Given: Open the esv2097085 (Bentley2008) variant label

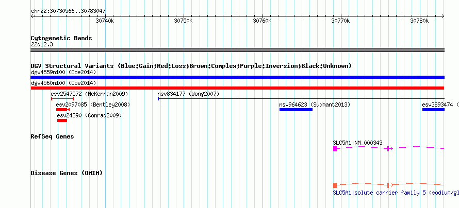Looking at the screenshot, I should [x=93, y=105].
